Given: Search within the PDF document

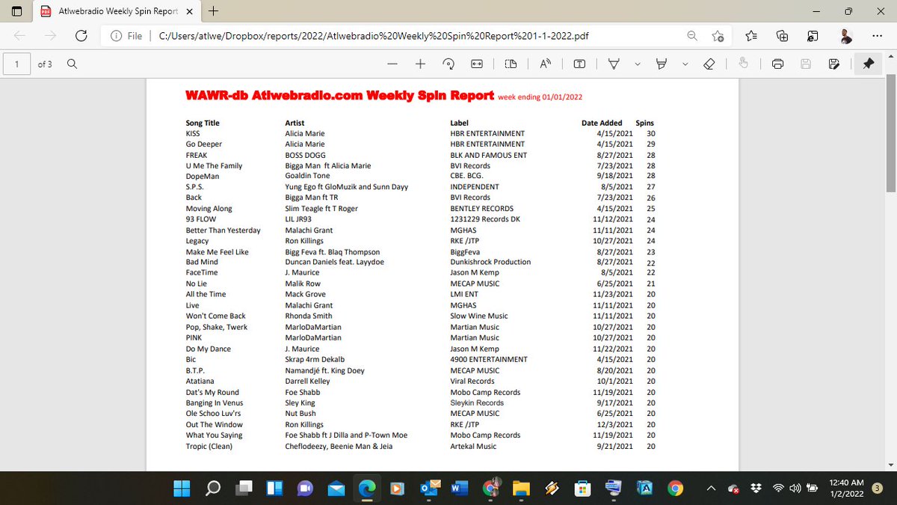Looking at the screenshot, I should (73, 64).
